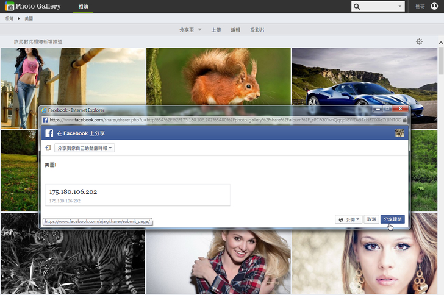Screen dimensions: 444x295
Task: Expand 分享到你自己的動態時報 dropdown
Action: [x=85, y=148]
